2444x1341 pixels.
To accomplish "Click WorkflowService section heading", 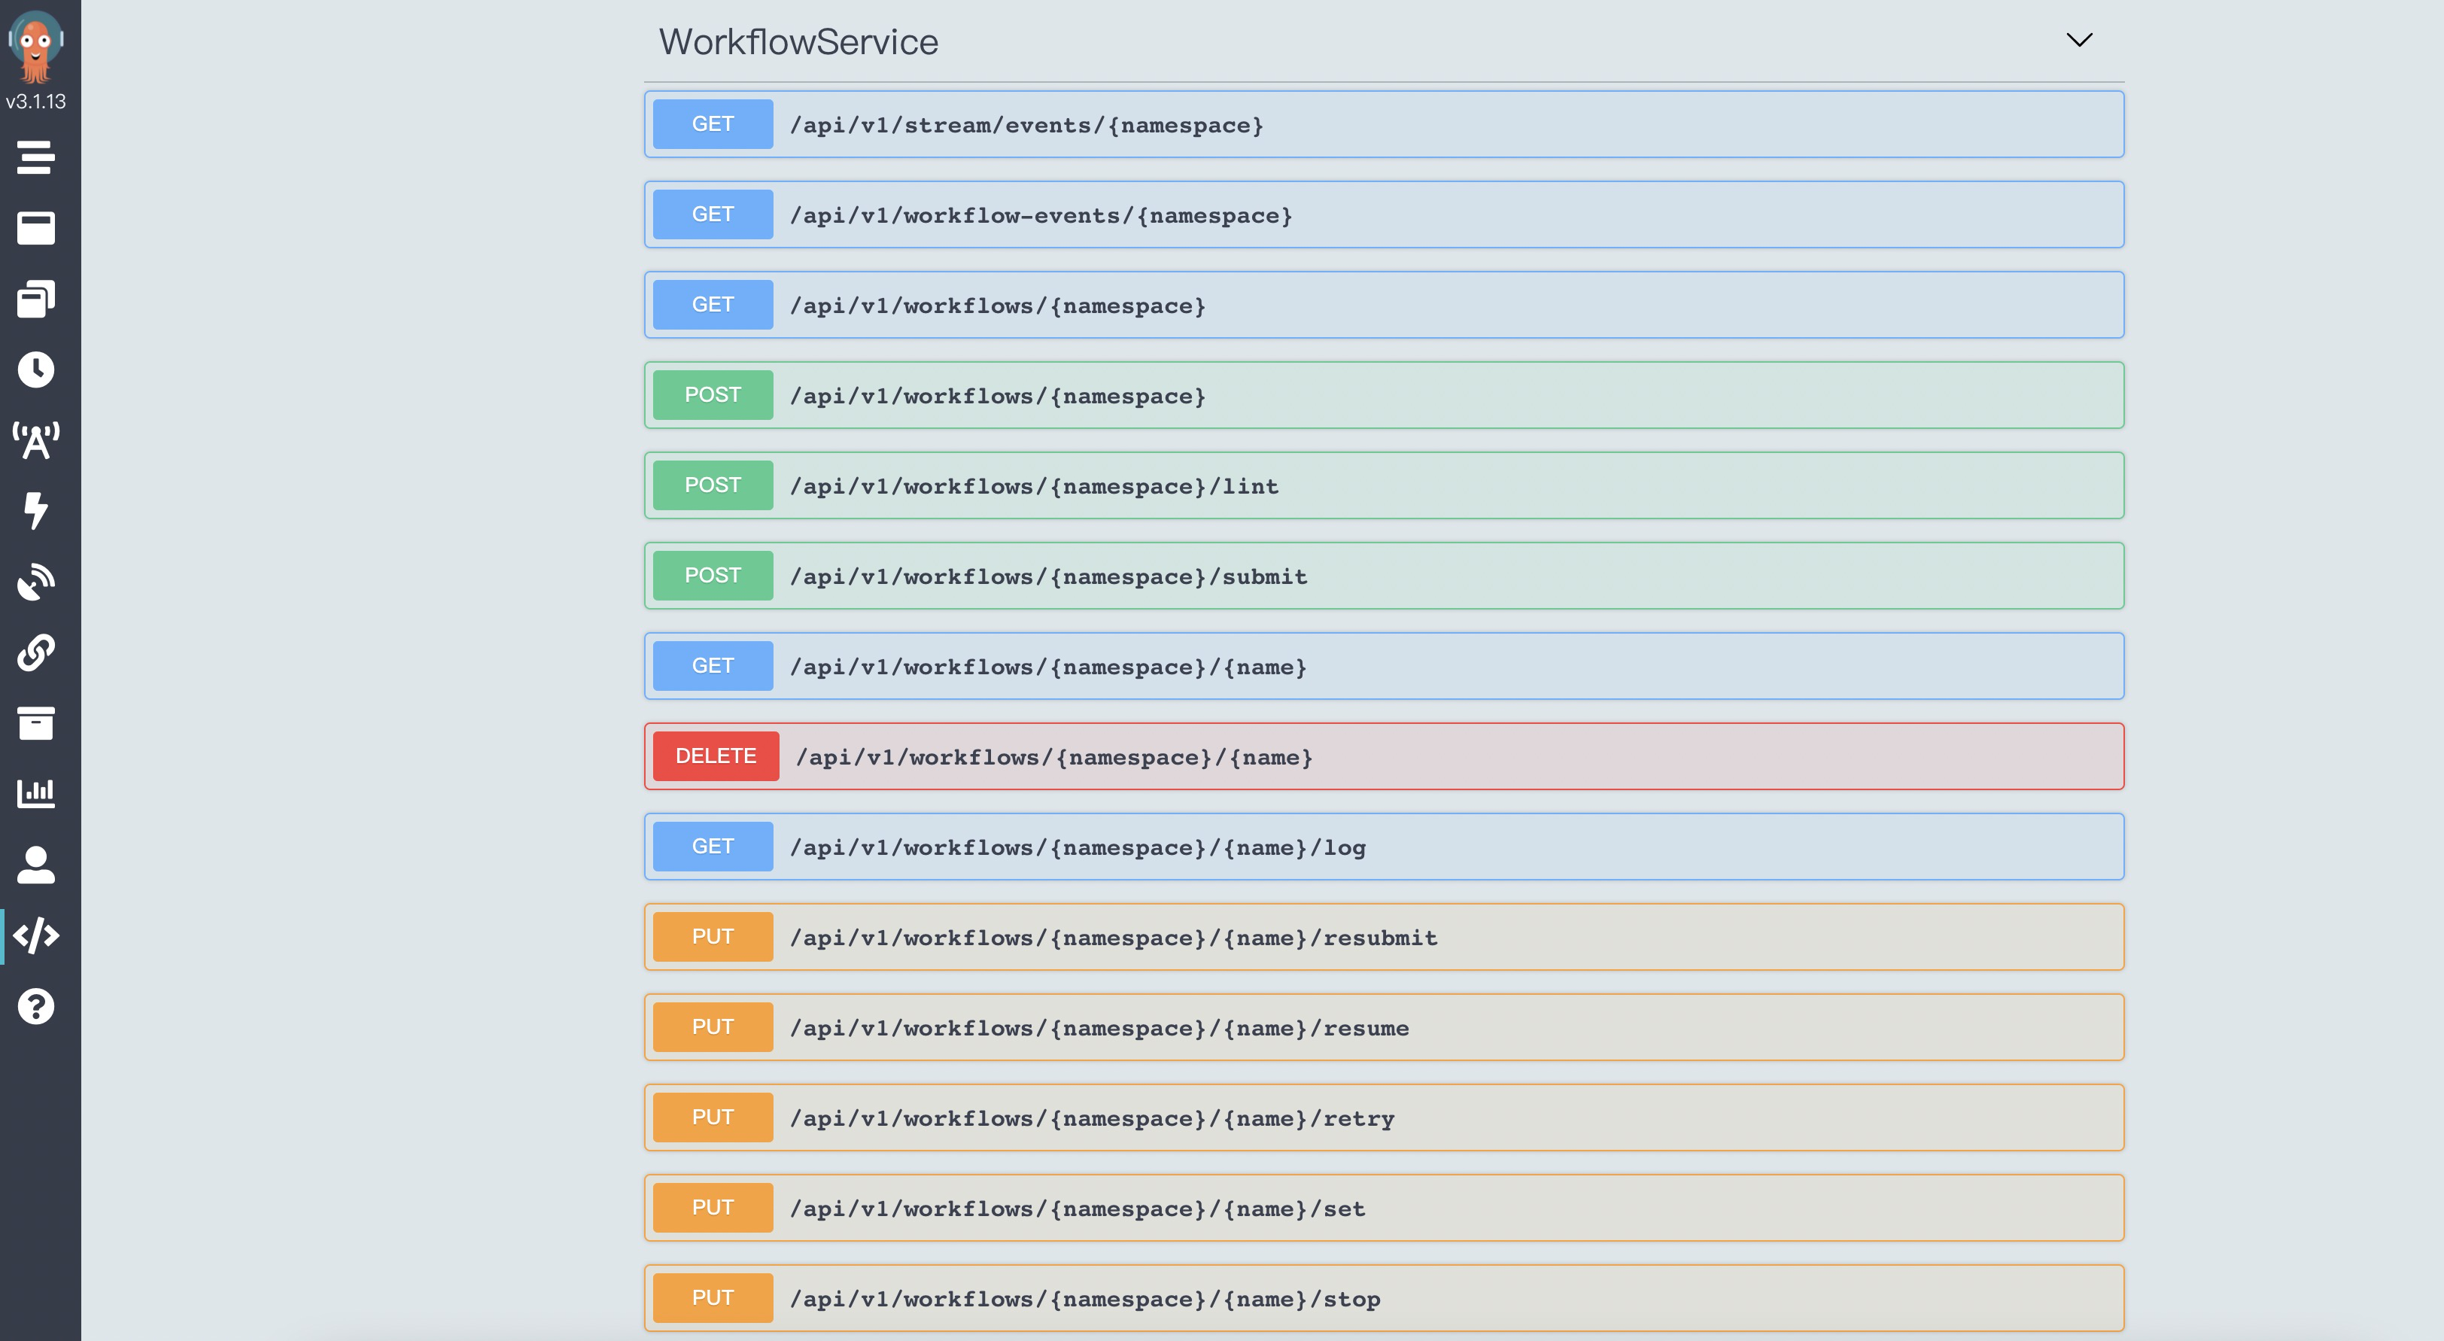I will pyautogui.click(x=798, y=41).
